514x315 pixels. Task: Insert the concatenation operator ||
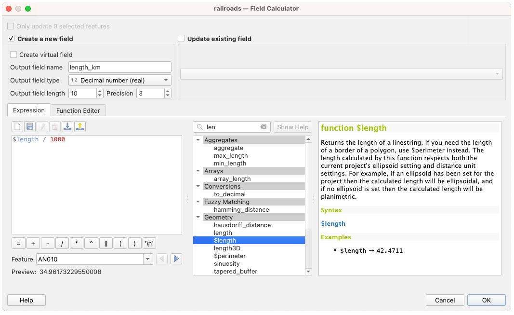click(x=105, y=243)
